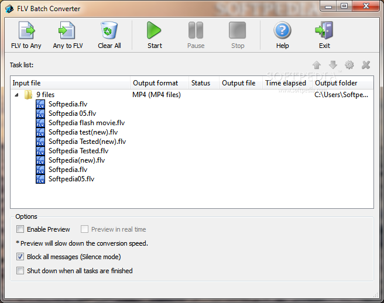This screenshot has height=303, width=384.
Task: Clear All tasks with recycle bin icon
Action: (109, 35)
